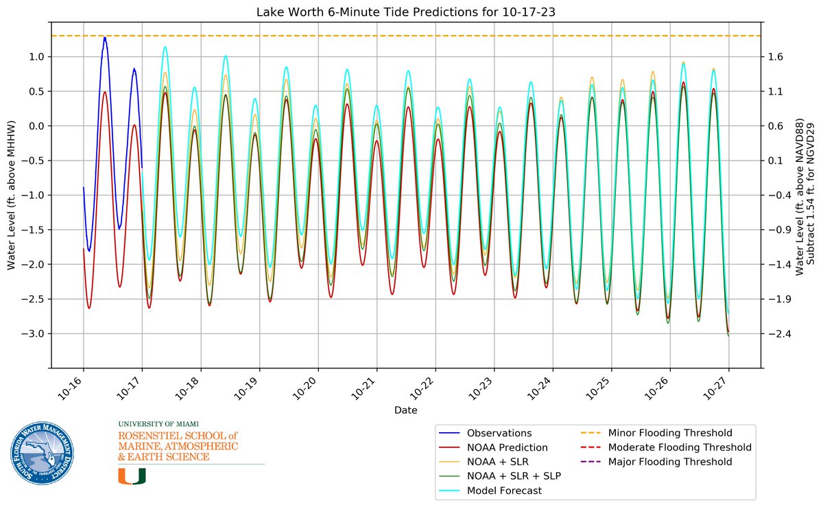Image resolution: width=823 pixels, height=507 pixels.
Task: Toggle the NOAA + SLR series in the legend
Action: (x=499, y=462)
